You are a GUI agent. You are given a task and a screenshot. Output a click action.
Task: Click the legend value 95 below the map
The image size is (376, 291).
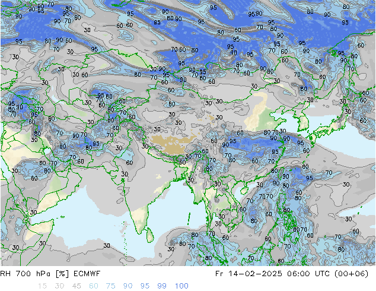click(145, 286)
